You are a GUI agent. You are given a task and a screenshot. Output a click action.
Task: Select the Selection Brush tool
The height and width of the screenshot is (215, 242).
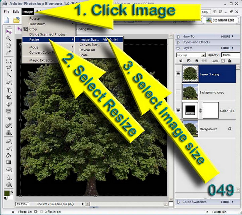(9, 82)
